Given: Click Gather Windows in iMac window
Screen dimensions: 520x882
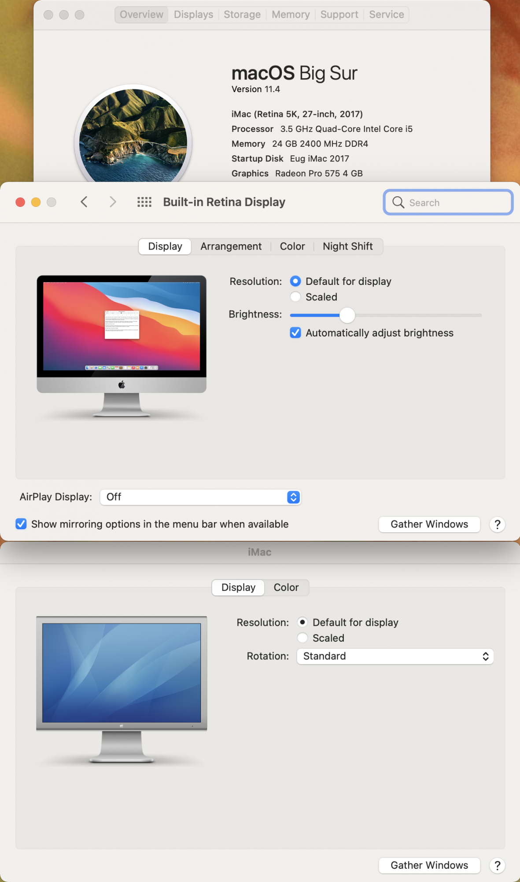Looking at the screenshot, I should pyautogui.click(x=429, y=866).
